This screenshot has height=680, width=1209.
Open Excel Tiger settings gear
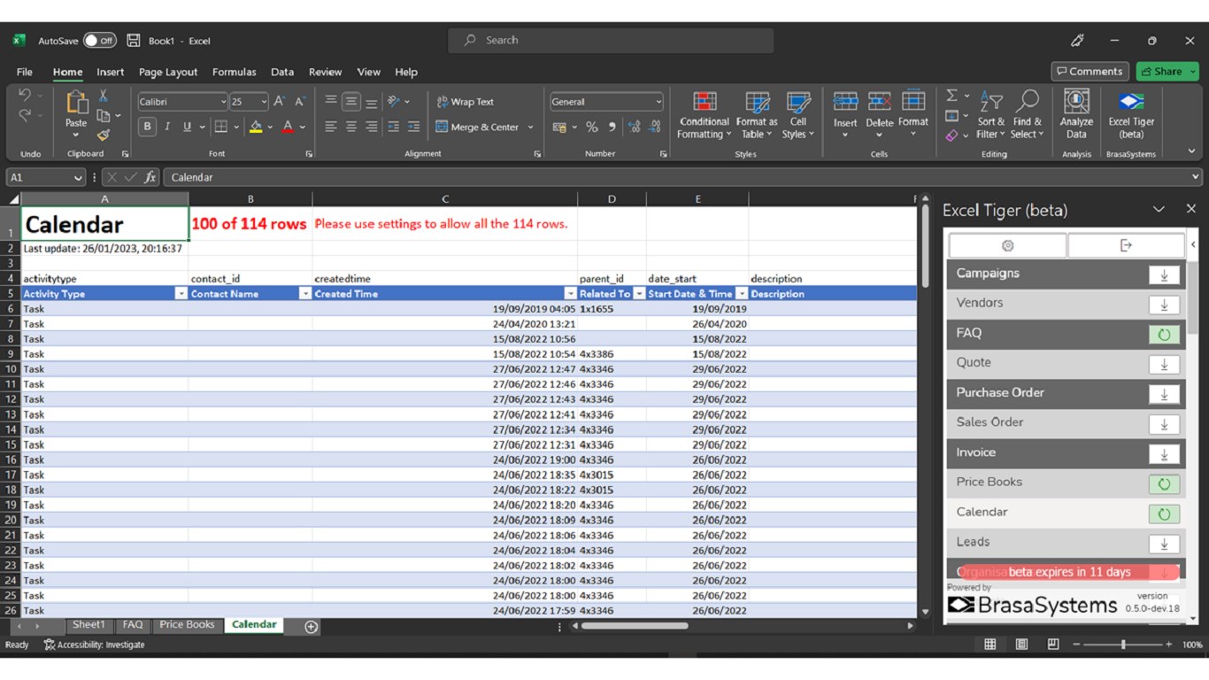click(1007, 245)
